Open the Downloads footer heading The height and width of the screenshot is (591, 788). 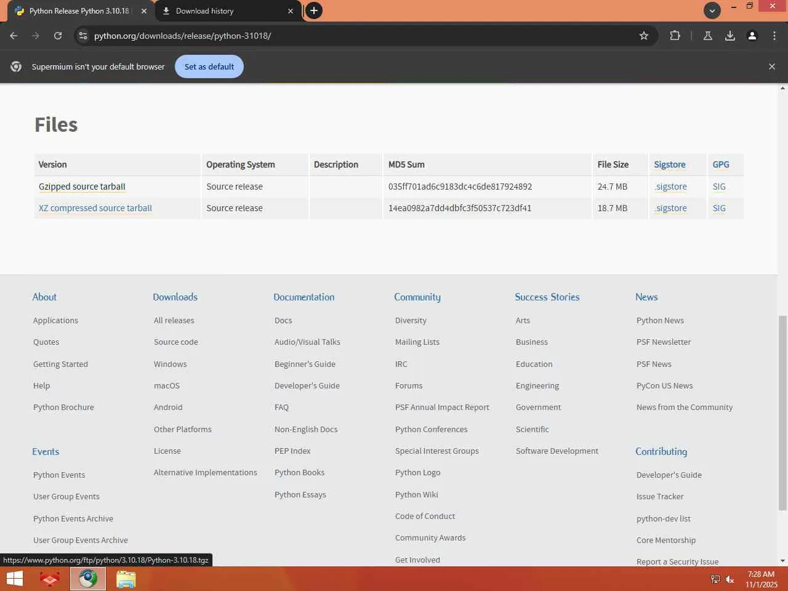tap(175, 297)
